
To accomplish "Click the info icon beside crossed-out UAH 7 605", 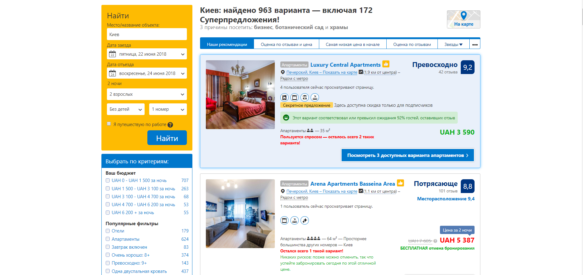I will tap(435, 241).
